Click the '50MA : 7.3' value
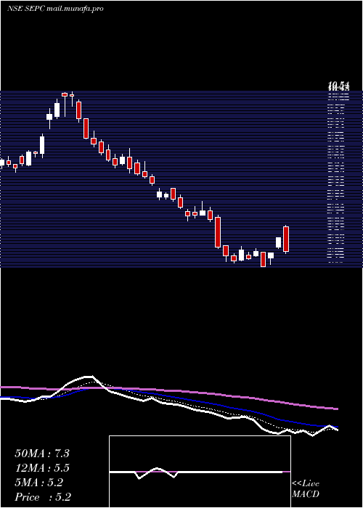363x508 pixels. coord(42,454)
